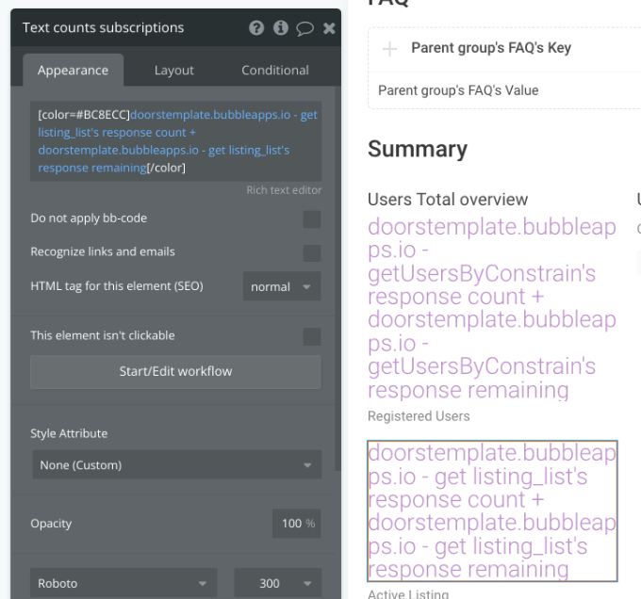Open the comments speech bubble icon
Viewport: 641px width, 599px height.
click(x=304, y=28)
